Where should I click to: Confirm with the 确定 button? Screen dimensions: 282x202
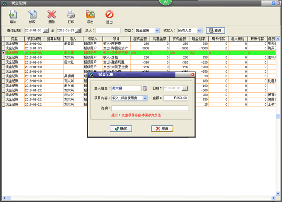[x=121, y=129]
